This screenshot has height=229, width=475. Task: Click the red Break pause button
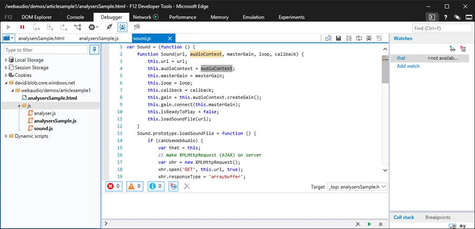click(22, 27)
